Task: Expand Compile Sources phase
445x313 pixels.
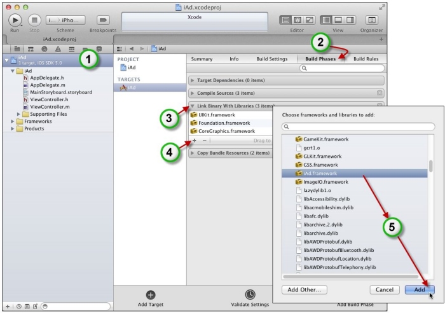Action: click(193, 93)
